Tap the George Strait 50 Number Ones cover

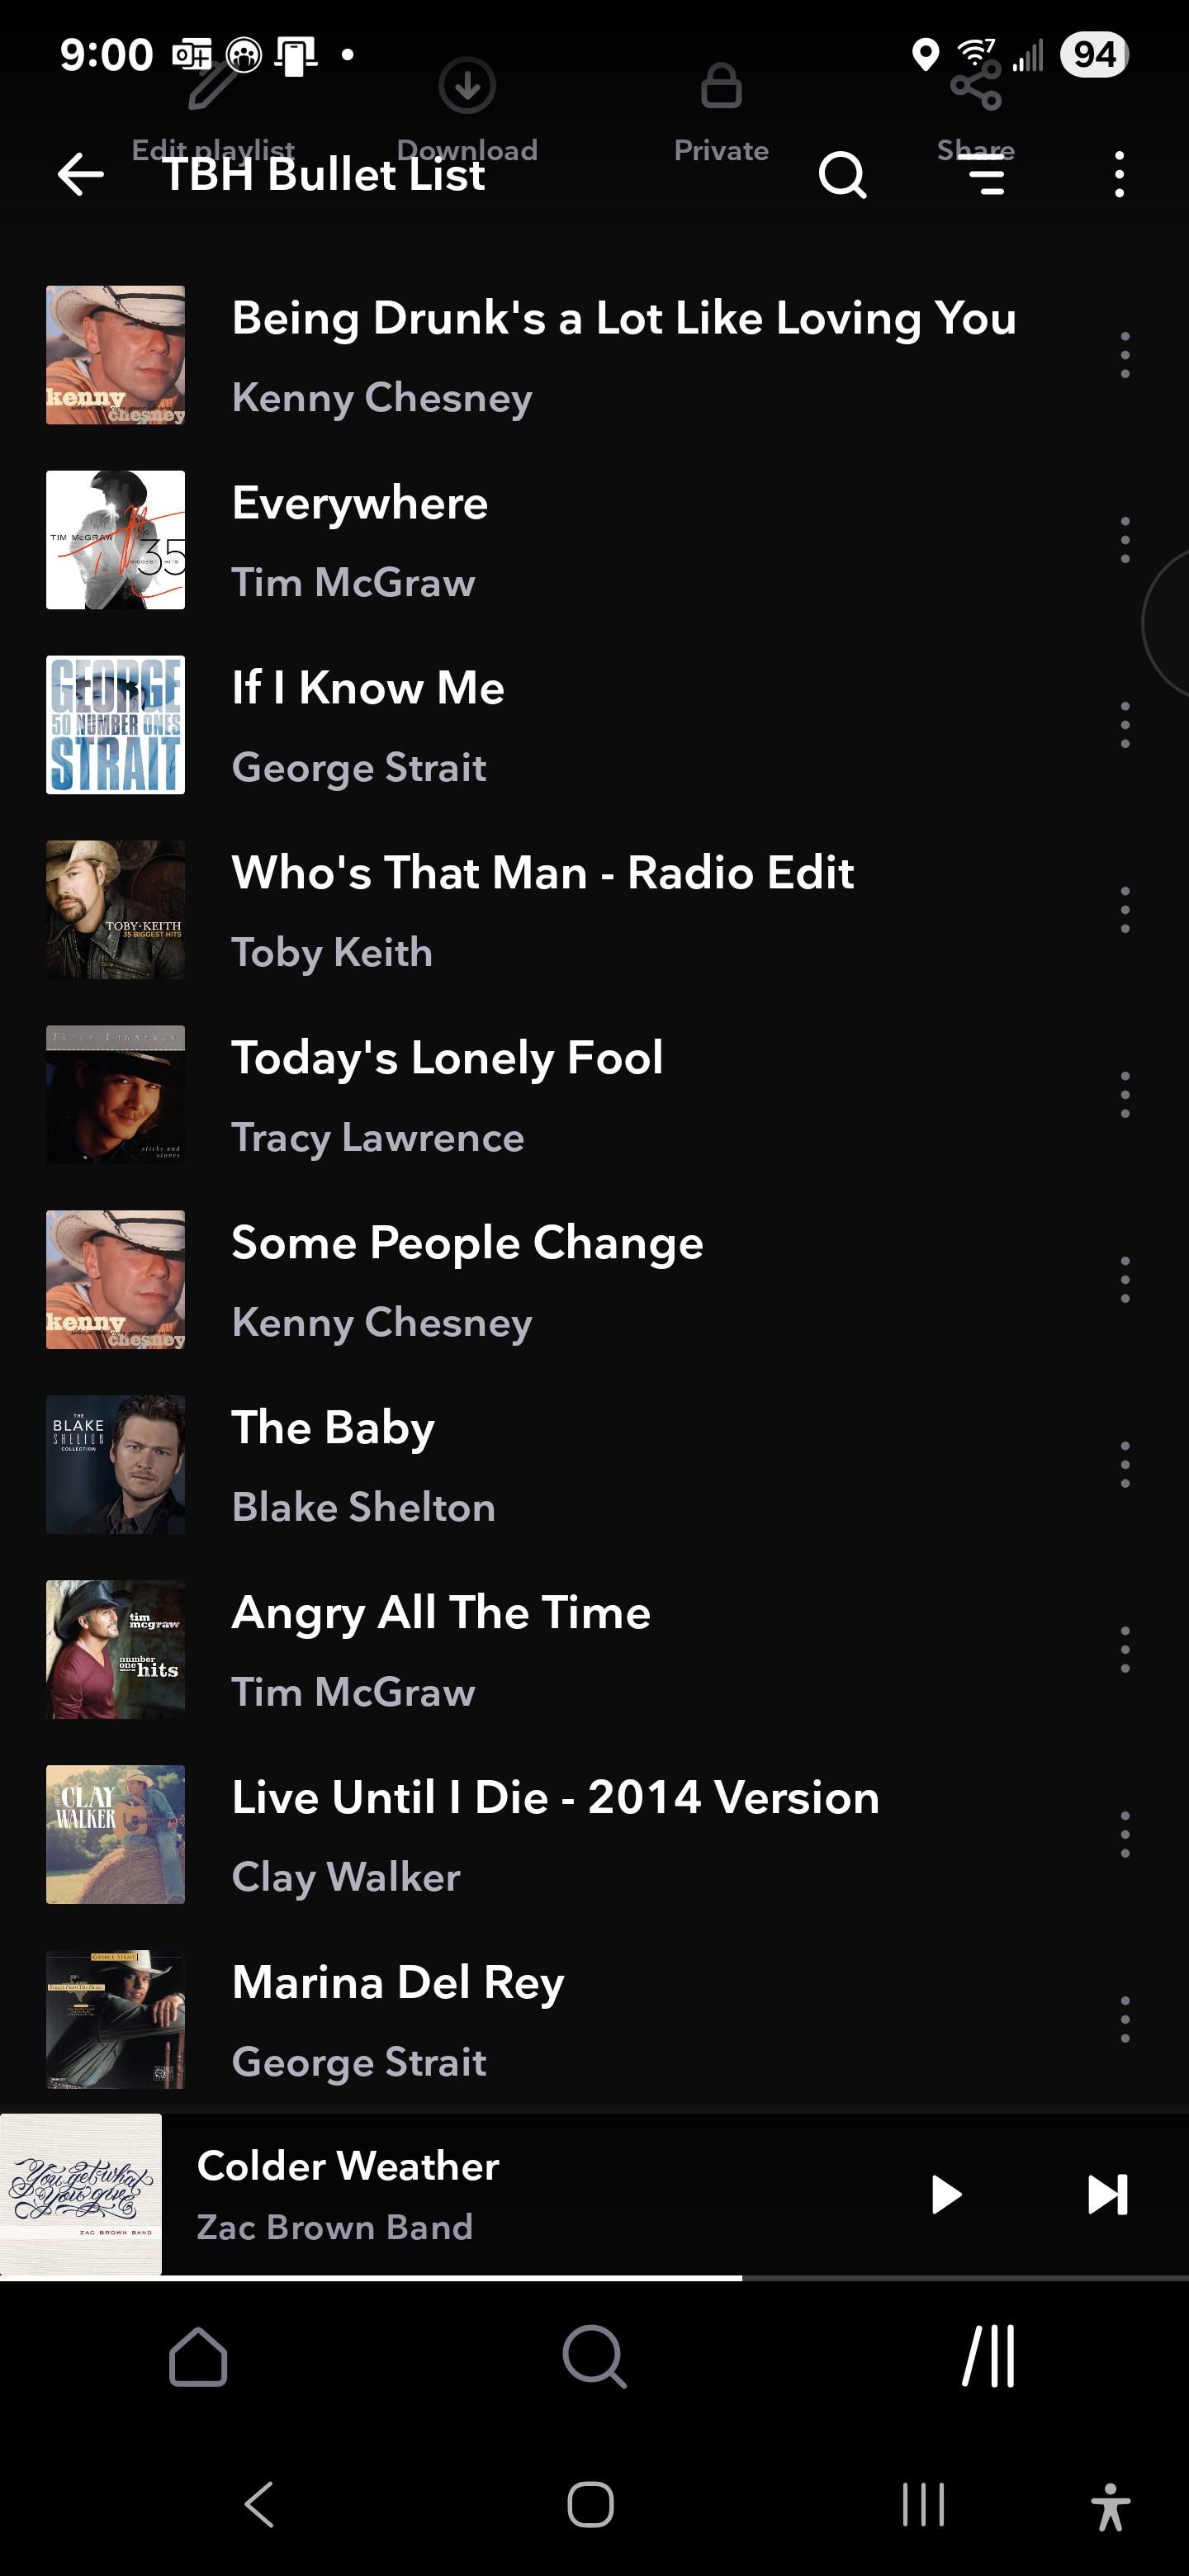click(x=116, y=725)
